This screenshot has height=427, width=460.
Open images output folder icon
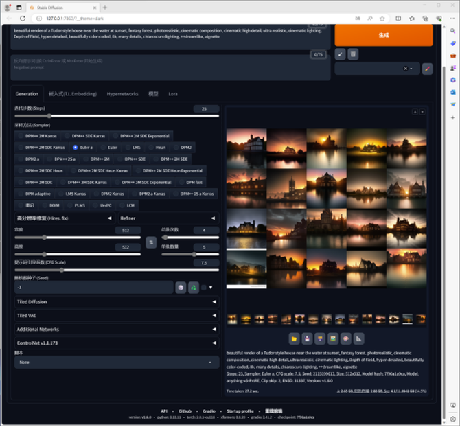[294, 338]
